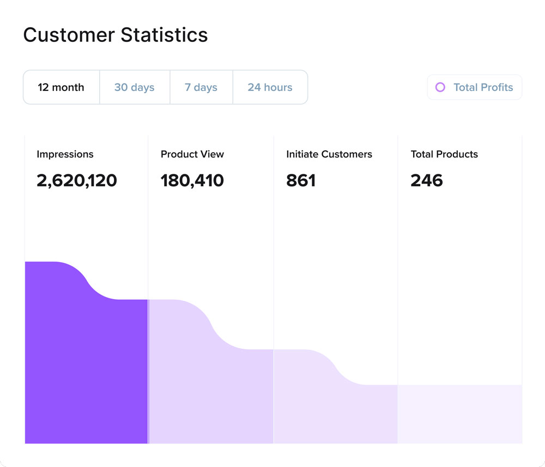Screen dimensions: 545x467
Task: Choose the 7 days tab
Action: tap(201, 87)
